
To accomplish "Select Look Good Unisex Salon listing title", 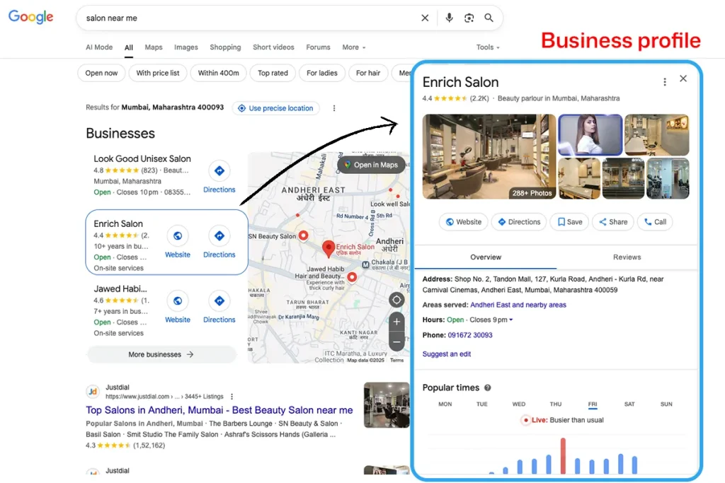I will coord(142,159).
